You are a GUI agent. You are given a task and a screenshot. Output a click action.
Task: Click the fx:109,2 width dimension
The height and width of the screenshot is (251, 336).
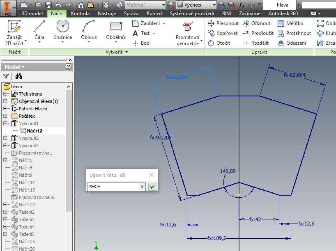pos(216,238)
